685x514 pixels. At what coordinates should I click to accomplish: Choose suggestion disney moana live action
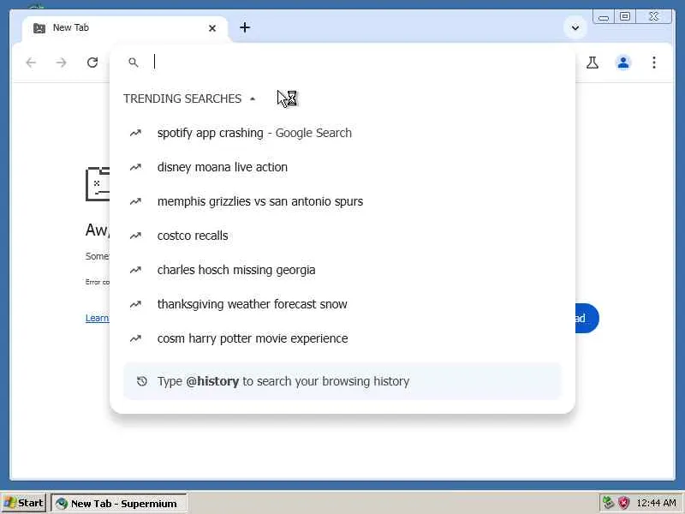coord(342,167)
